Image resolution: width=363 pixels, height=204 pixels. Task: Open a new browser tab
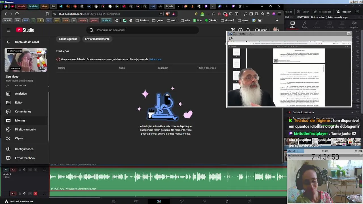click(x=247, y=6)
